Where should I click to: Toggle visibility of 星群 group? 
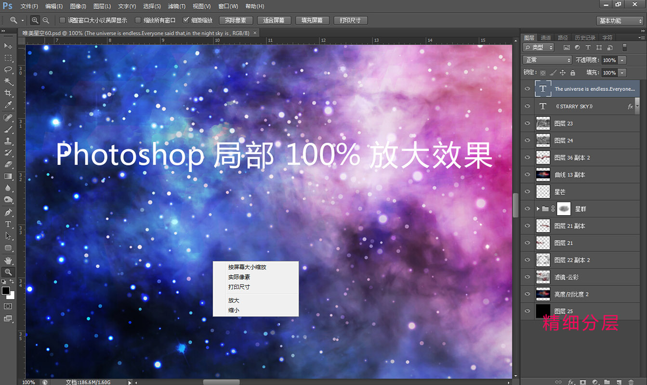point(527,208)
